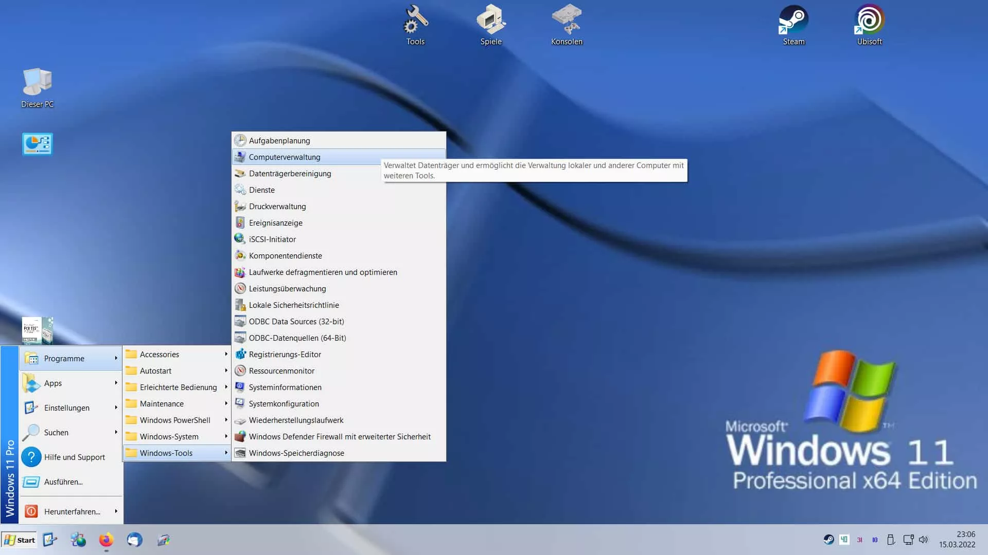Expand Erleichterte Bedienung submenu
This screenshot has height=555, width=988.
click(177, 387)
